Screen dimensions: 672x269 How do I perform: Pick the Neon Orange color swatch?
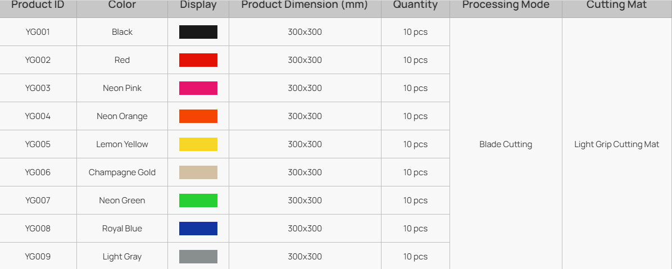pyautogui.click(x=198, y=116)
